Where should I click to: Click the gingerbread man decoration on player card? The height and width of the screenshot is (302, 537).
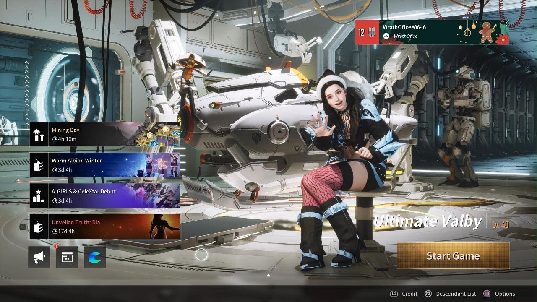487,32
